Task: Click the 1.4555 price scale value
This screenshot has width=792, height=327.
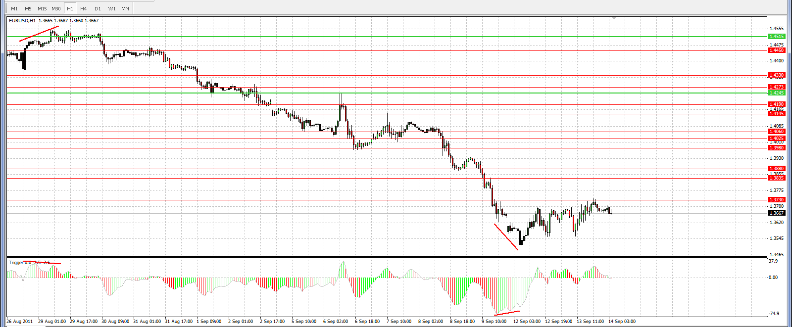Action: click(x=777, y=29)
